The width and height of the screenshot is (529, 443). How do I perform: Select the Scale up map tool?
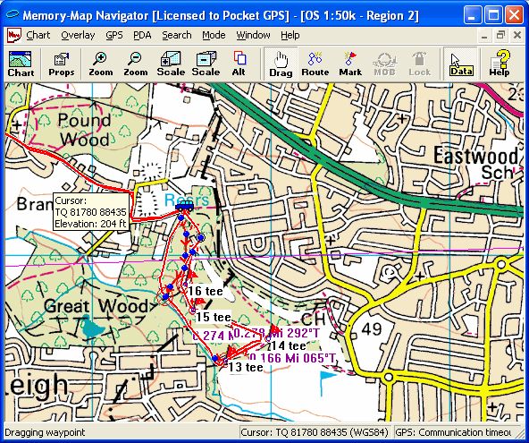[x=171, y=64]
